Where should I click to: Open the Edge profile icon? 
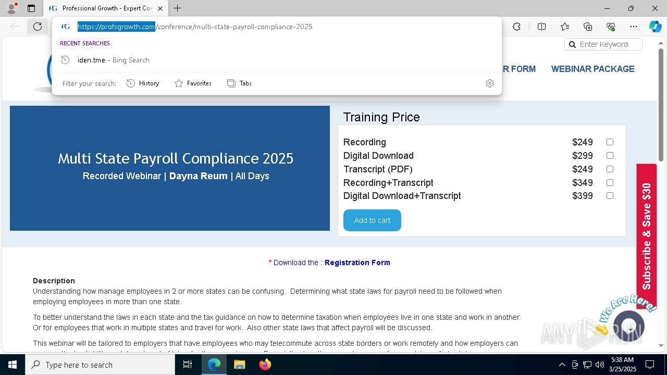click(11, 8)
